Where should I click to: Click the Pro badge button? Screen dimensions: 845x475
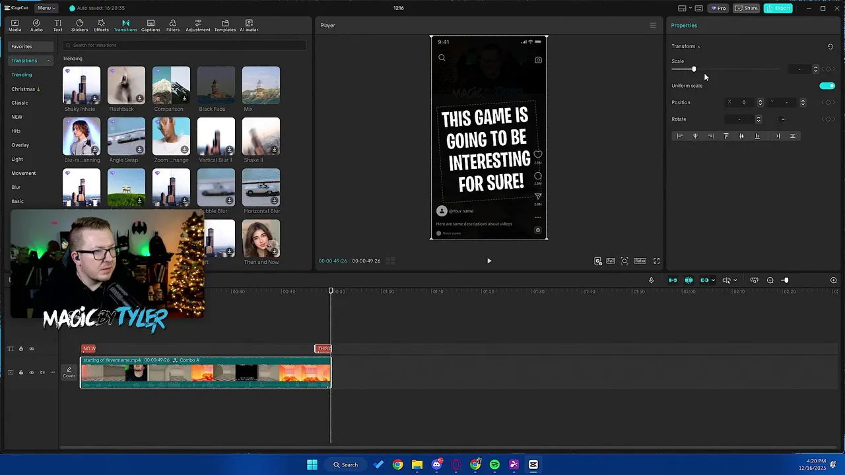[718, 8]
